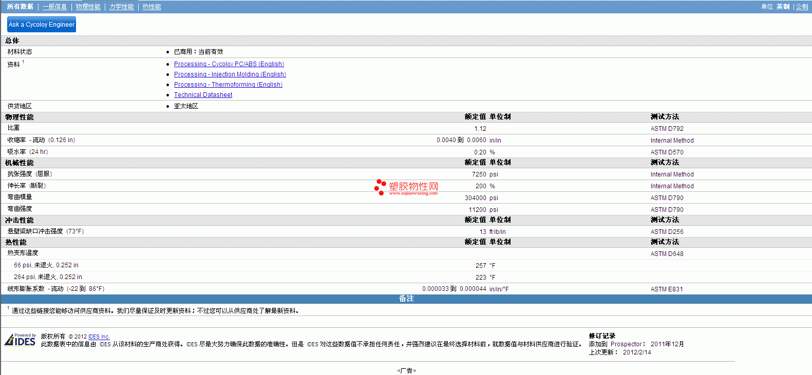Click the 物理性能 section heading
Image resolution: width=812 pixels, height=375 pixels.
pyautogui.click(x=20, y=117)
